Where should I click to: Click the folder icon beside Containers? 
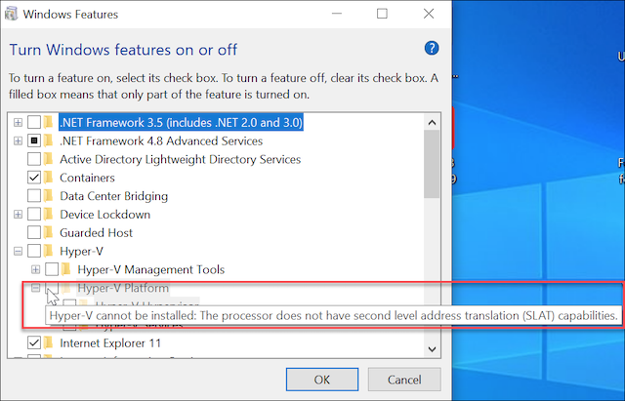(48, 178)
